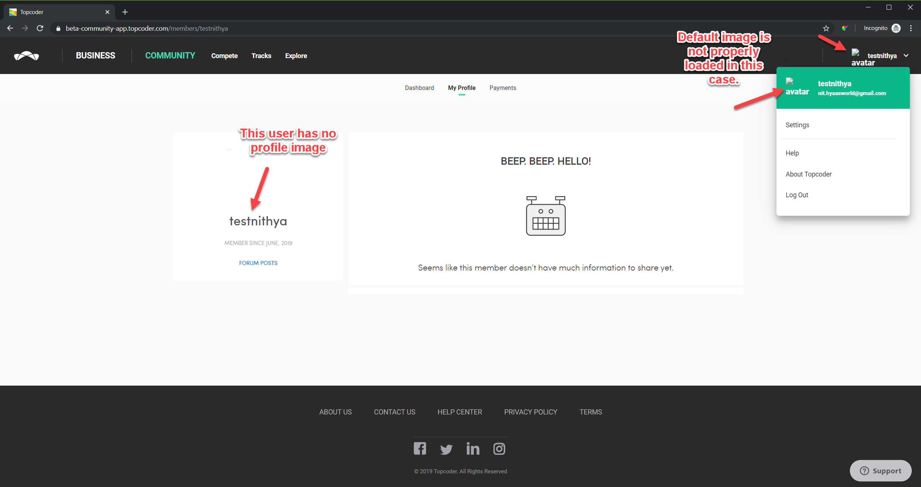921x487 pixels.
Task: Open the PRIVACY POLICY footer link
Action: pos(531,412)
